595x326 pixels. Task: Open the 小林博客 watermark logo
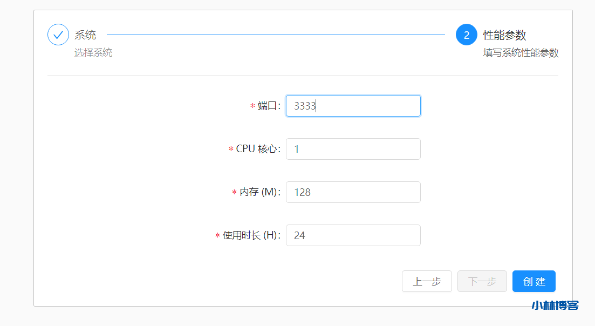pyautogui.click(x=555, y=305)
